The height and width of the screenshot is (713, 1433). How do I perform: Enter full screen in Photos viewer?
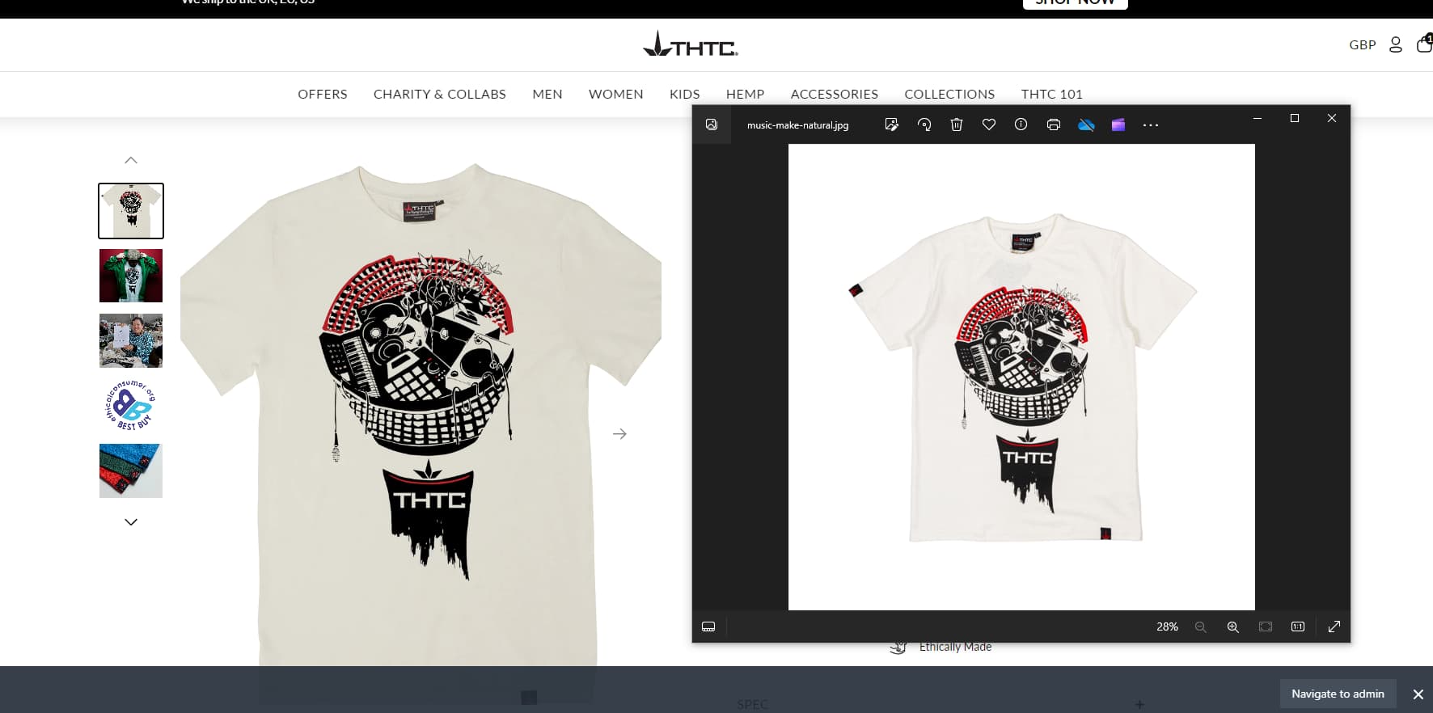[1334, 627]
